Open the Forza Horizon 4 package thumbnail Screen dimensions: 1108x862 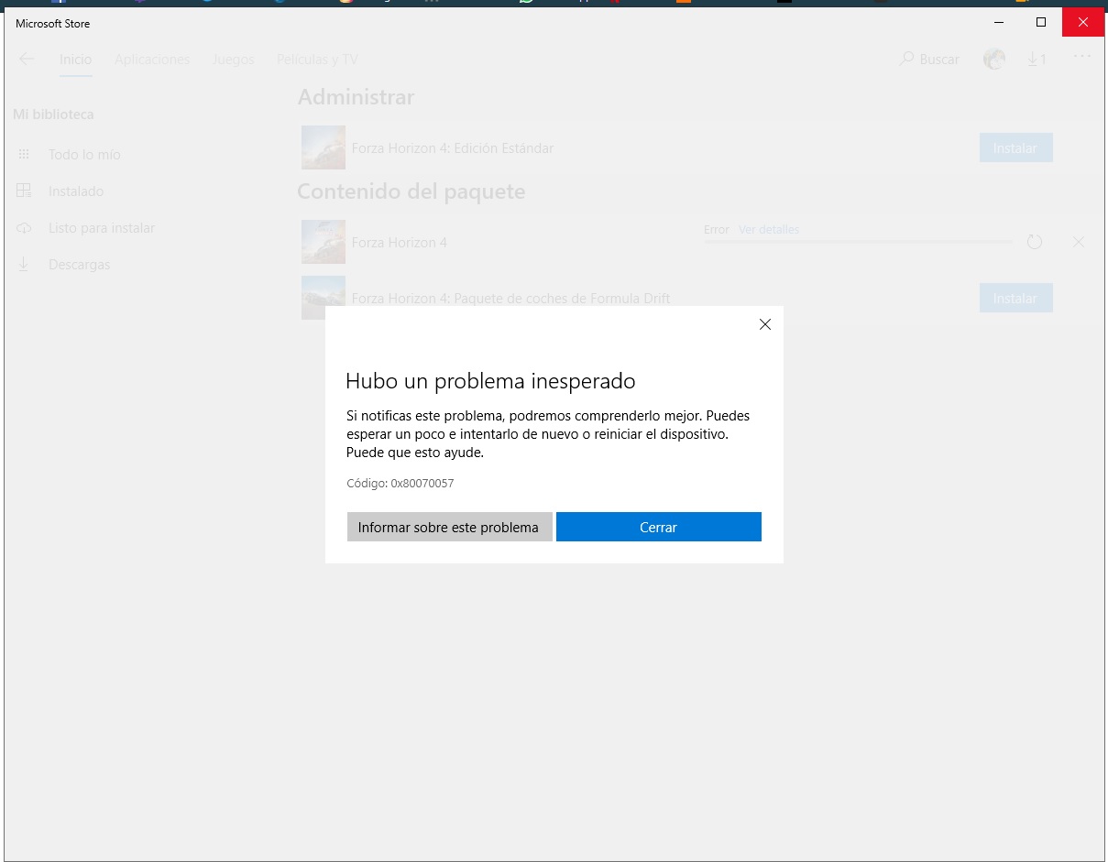[324, 242]
